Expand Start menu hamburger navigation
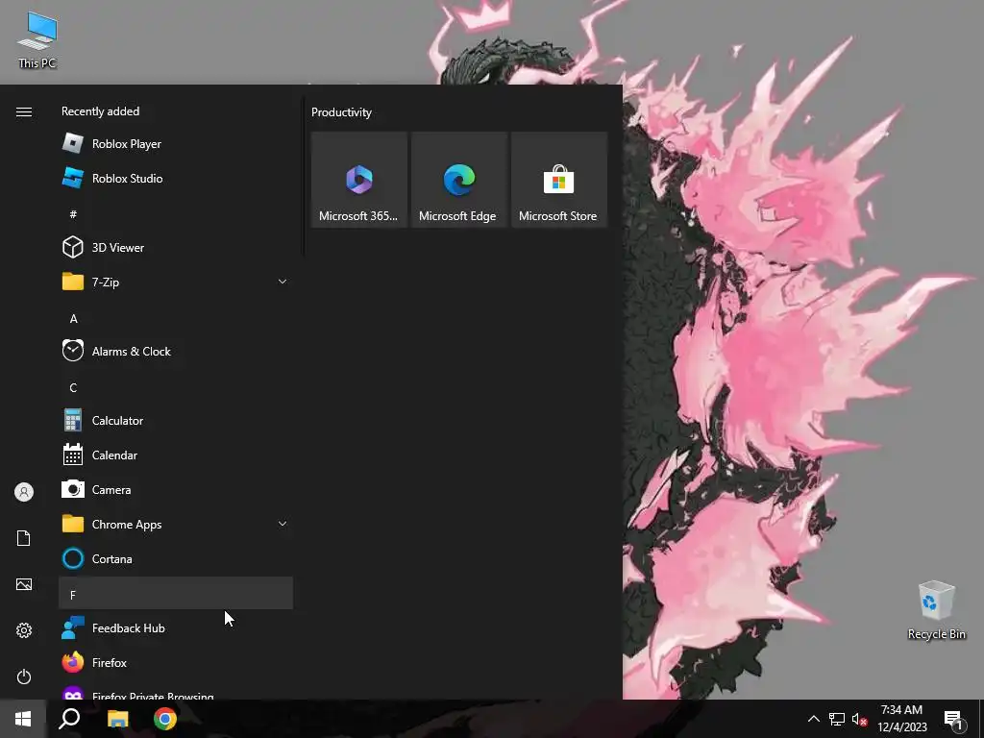The width and height of the screenshot is (984, 738). 24,111
